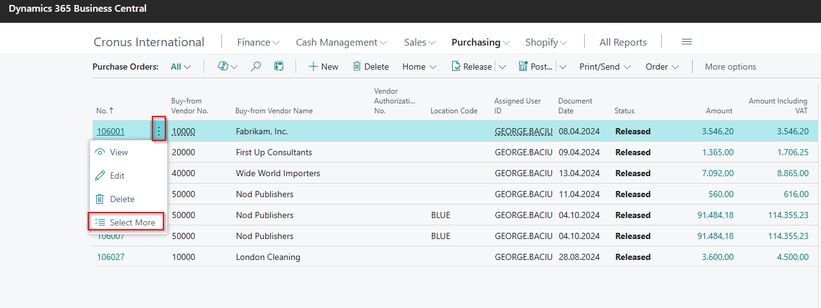821x308 pixels.
Task: Open the Print/Send dropdown
Action: tap(605, 67)
